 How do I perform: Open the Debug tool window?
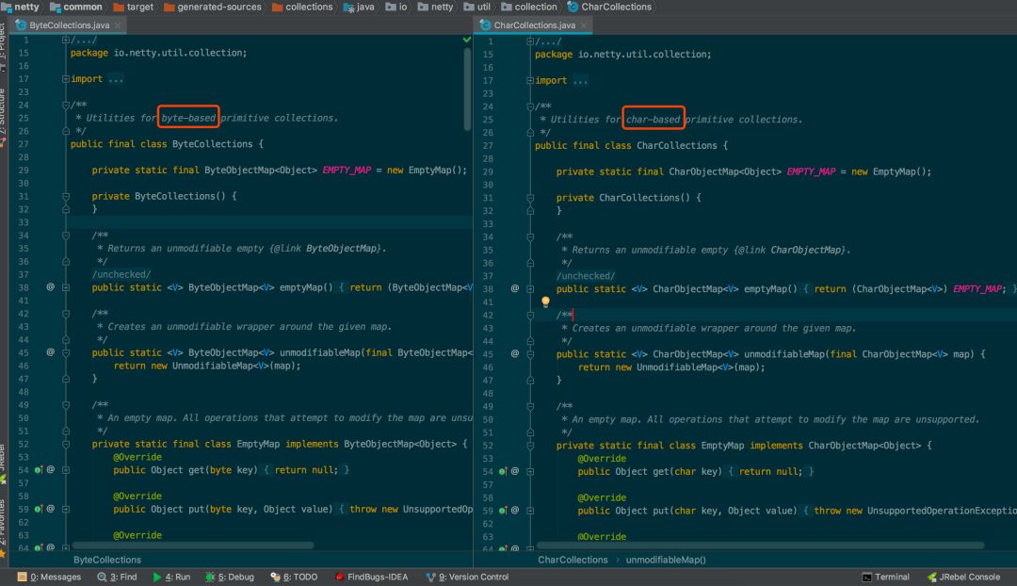point(230,577)
